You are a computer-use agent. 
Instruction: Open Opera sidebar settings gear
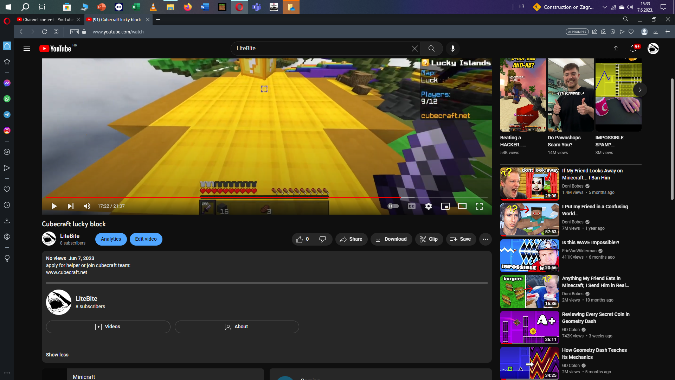point(7,237)
